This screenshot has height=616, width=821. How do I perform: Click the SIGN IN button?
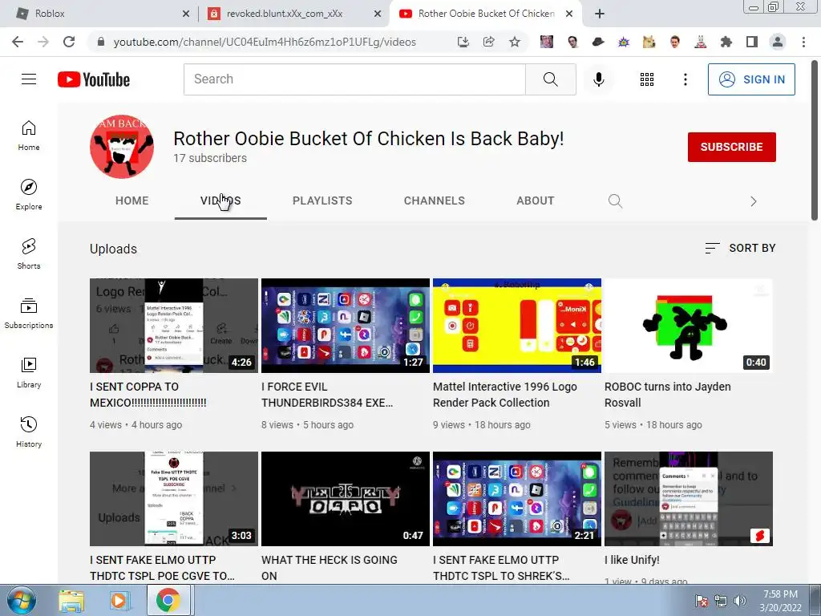point(751,79)
